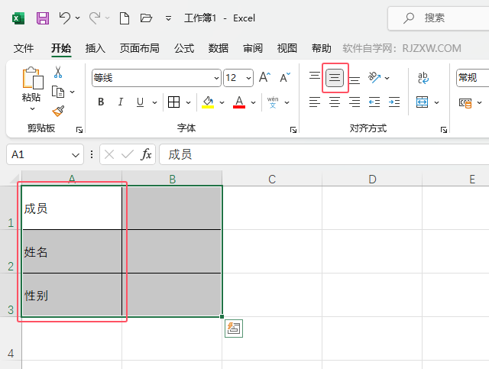Switch to the 审阅 tab
The image size is (489, 369).
(x=253, y=48)
